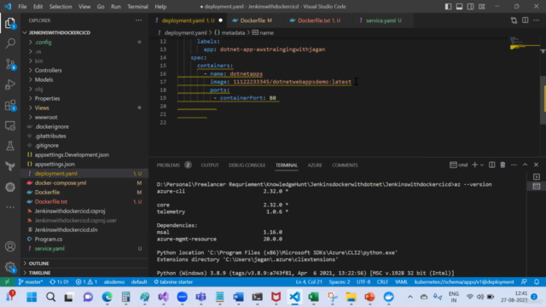The width and height of the screenshot is (546, 307).
Task: Click Spaces: 2 indentation setting
Action: click(340, 282)
